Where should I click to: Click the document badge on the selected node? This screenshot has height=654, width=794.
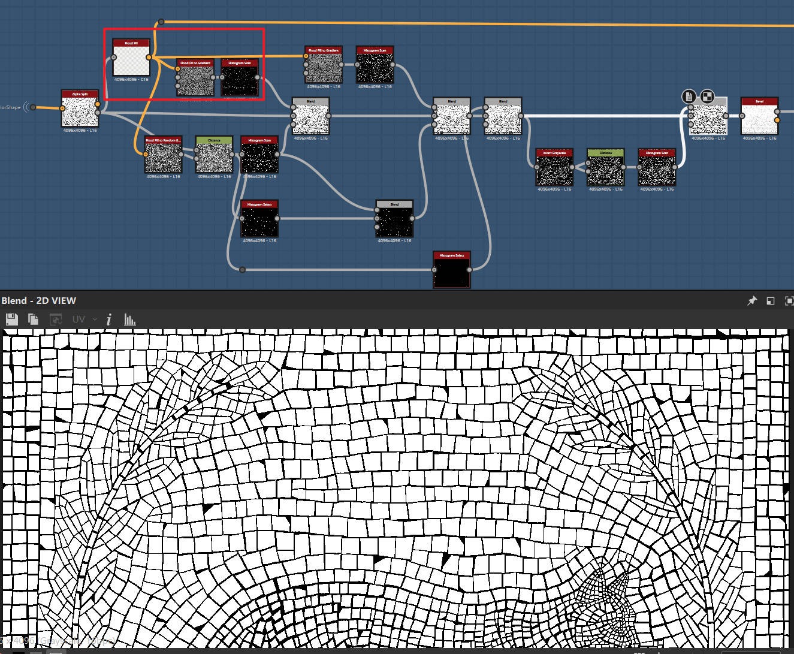(689, 97)
